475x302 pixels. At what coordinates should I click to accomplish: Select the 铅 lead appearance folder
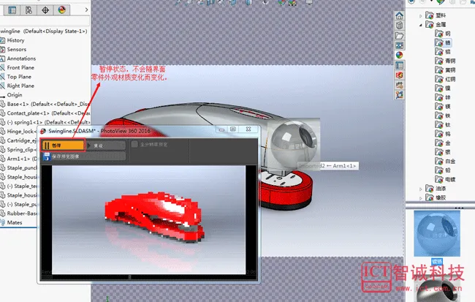click(x=443, y=170)
